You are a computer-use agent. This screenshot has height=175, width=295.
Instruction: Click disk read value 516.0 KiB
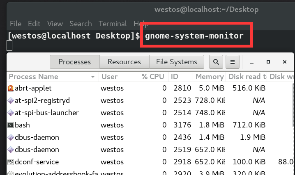(x=249, y=88)
